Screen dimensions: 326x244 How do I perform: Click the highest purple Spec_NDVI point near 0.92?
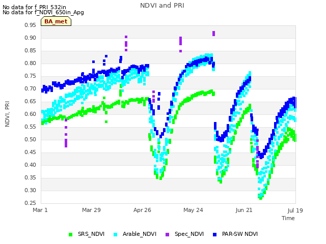click(214, 34)
